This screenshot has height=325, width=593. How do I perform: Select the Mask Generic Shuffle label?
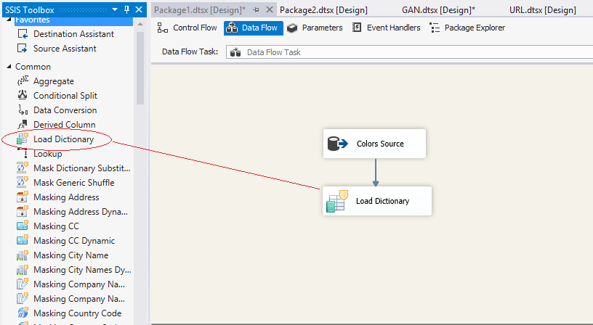73,183
